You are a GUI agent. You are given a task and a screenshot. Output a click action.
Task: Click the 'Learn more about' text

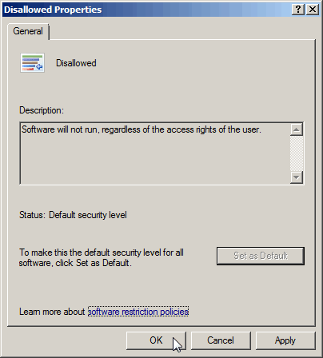point(52,312)
